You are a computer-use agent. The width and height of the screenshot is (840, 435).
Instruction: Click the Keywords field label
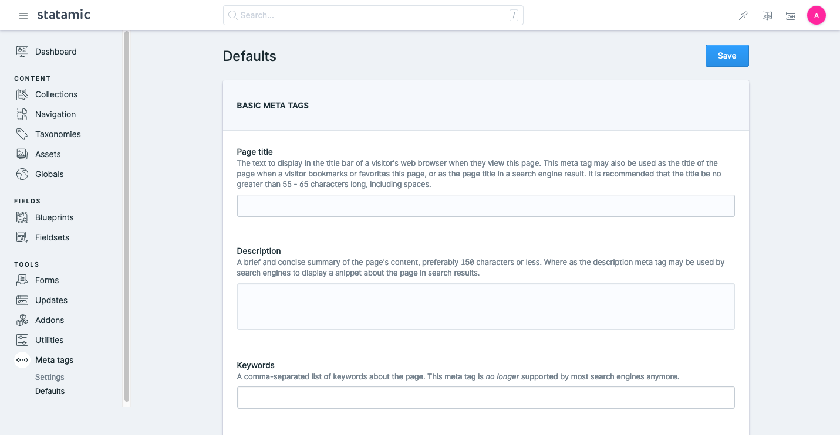click(256, 365)
